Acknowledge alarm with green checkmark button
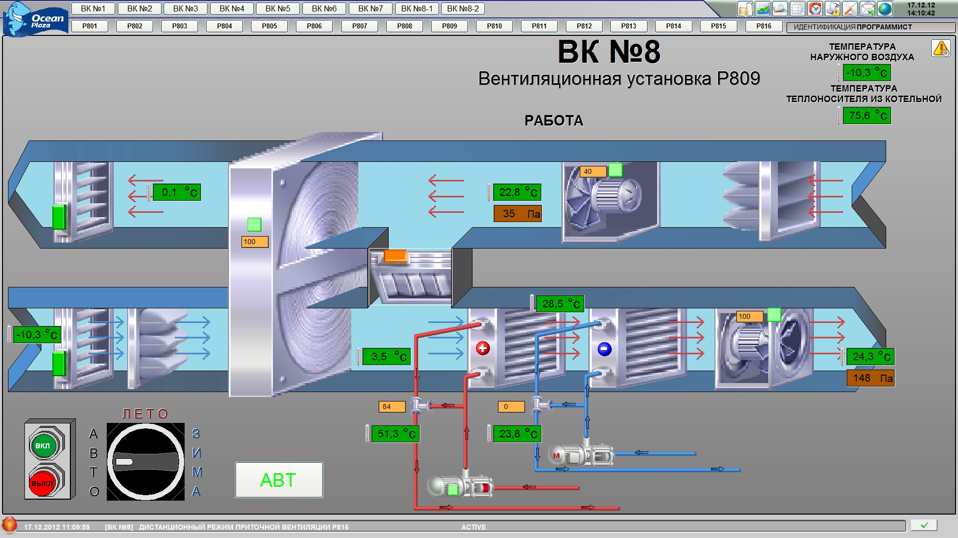Image resolution: width=958 pixels, height=538 pixels. coord(924,525)
